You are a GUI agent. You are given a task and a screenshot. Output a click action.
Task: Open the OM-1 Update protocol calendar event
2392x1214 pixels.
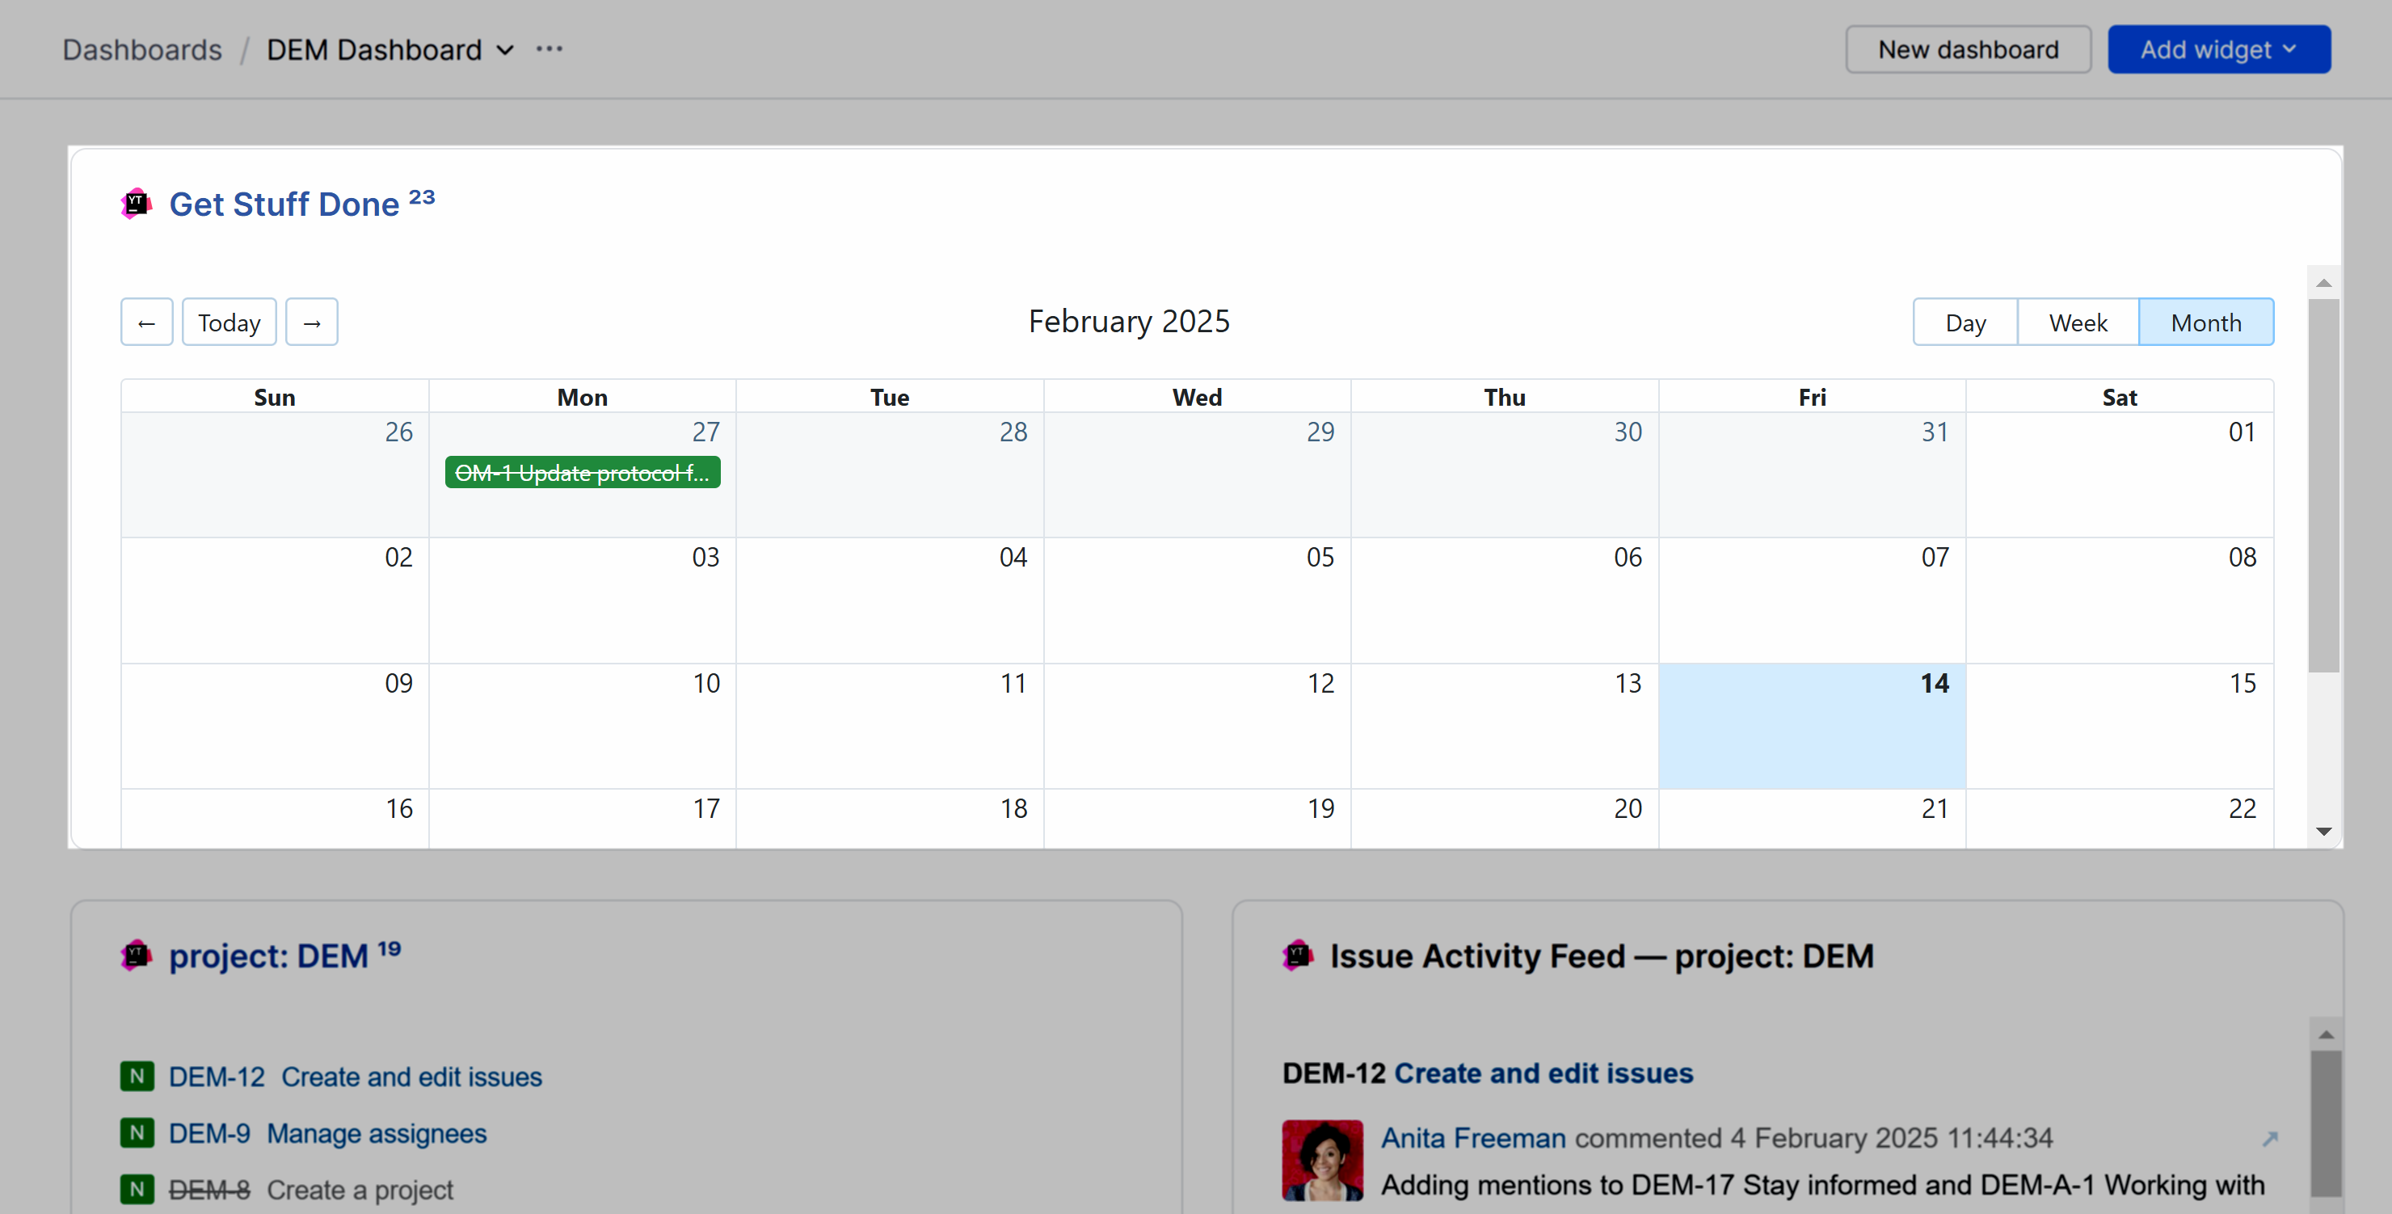582,473
